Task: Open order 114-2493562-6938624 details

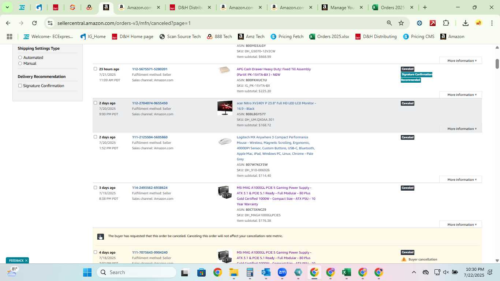Action: pos(150,188)
